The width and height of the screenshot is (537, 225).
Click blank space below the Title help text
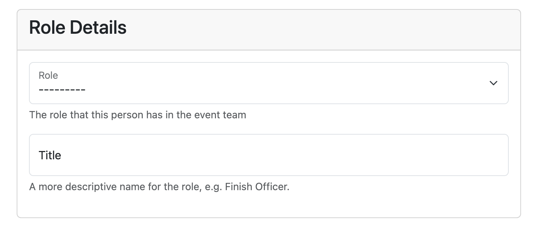(x=269, y=205)
